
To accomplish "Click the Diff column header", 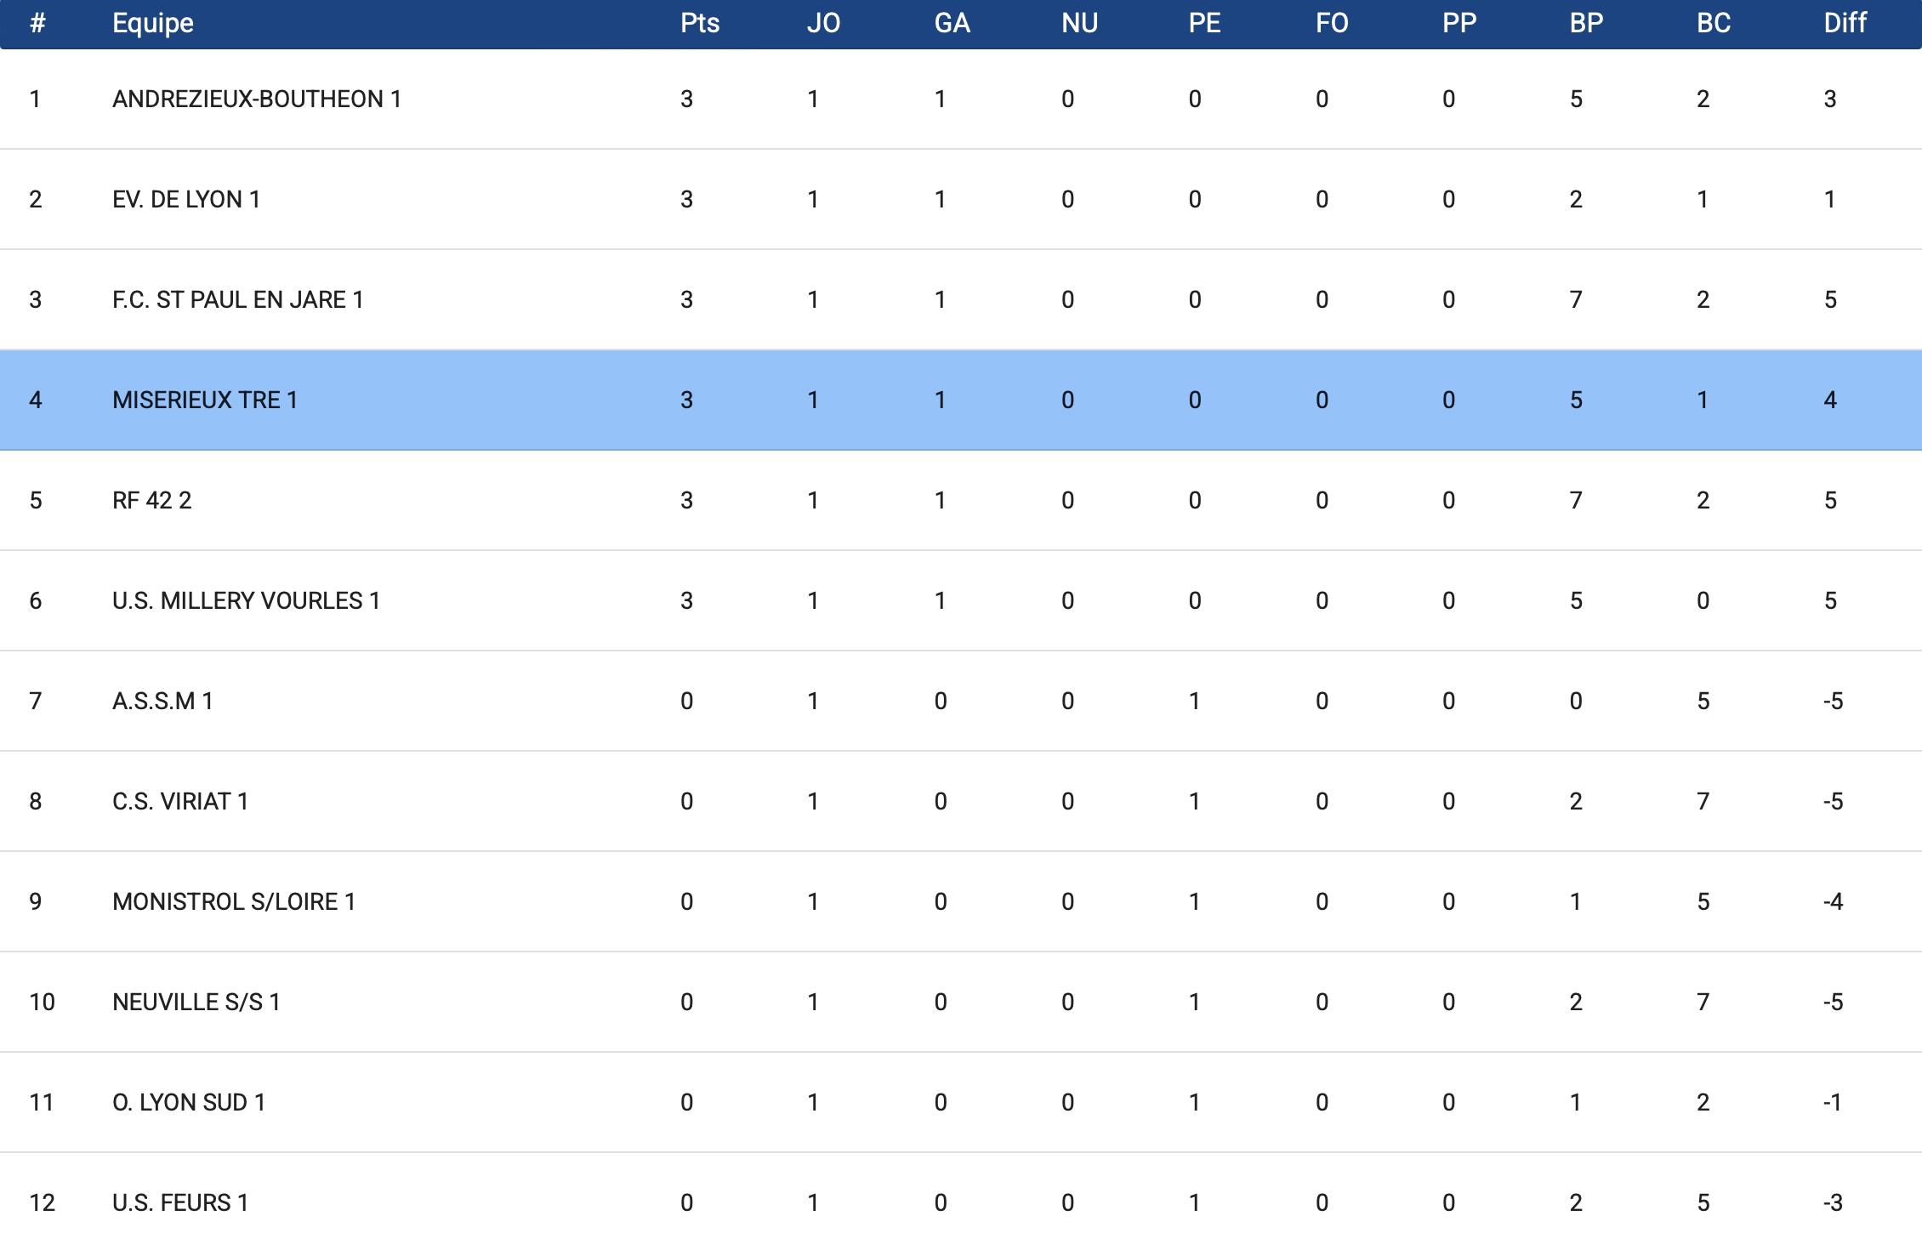I will [1845, 23].
